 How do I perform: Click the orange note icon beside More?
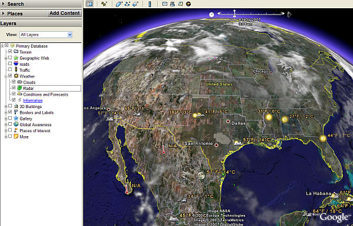(16, 136)
